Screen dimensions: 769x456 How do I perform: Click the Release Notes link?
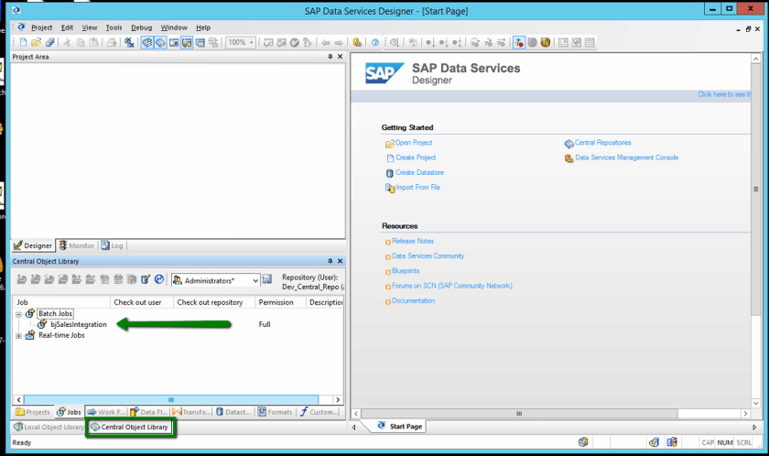click(412, 242)
